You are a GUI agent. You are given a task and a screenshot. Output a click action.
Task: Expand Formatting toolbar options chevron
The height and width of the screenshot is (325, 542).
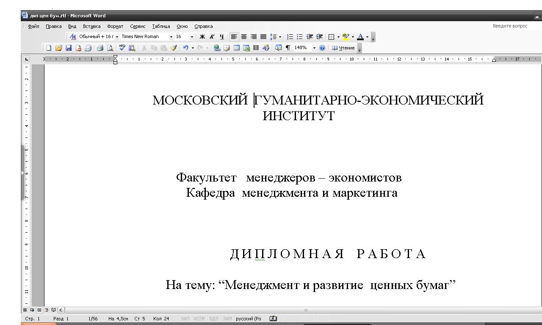coord(373,37)
